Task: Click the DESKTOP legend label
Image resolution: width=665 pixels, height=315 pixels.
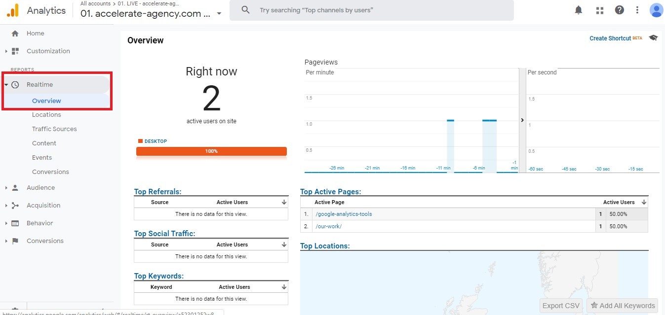Action: pos(156,141)
